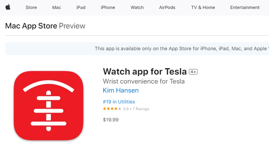This screenshot has height=142, width=269.
Task: Go to the Mac section
Action: tap(56, 7)
